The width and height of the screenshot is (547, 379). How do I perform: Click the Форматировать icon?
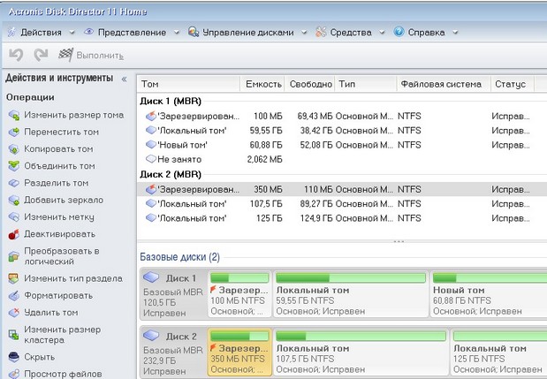point(14,296)
